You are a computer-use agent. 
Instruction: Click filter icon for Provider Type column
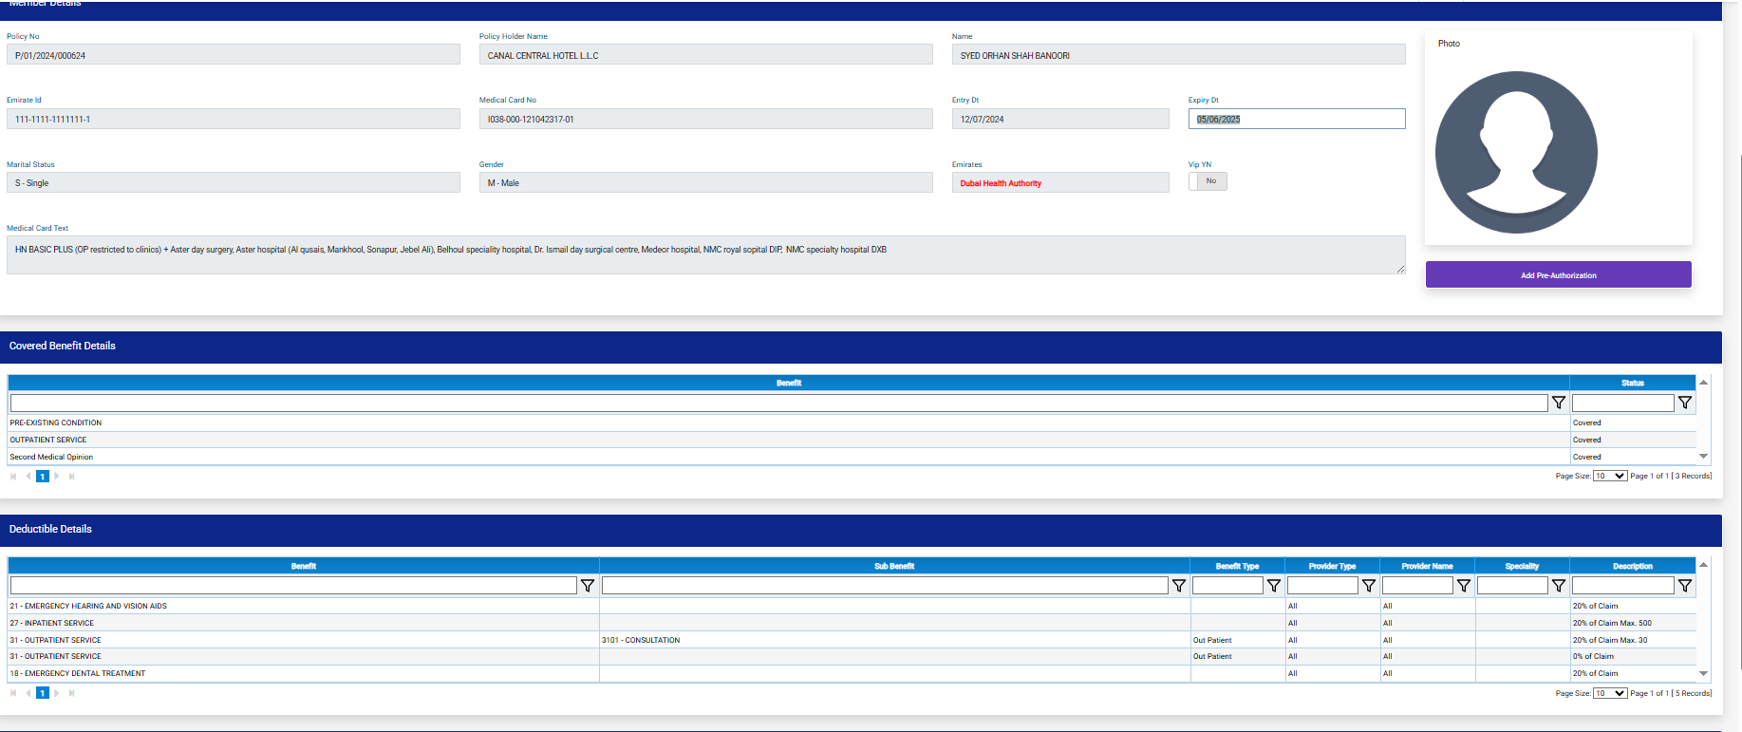click(x=1368, y=586)
